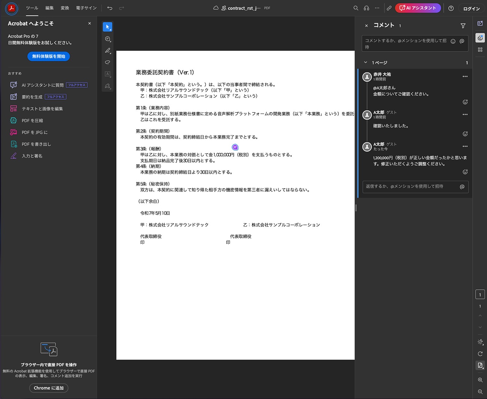Toggle dark mode display theme icon

[480, 342]
